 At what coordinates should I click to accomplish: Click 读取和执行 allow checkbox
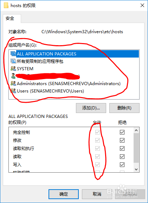97,148
